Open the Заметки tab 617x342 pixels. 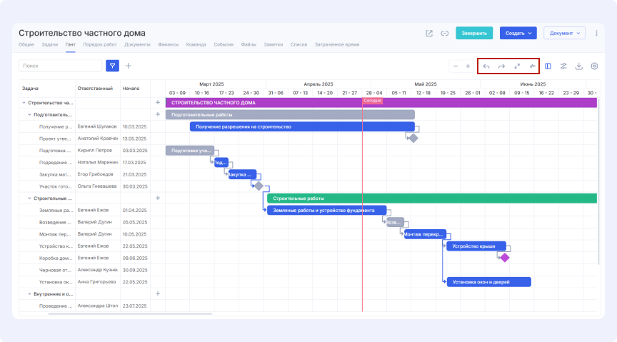coord(274,44)
